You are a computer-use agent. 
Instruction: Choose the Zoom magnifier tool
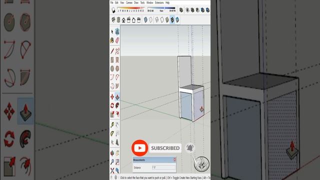(x=112, y=162)
